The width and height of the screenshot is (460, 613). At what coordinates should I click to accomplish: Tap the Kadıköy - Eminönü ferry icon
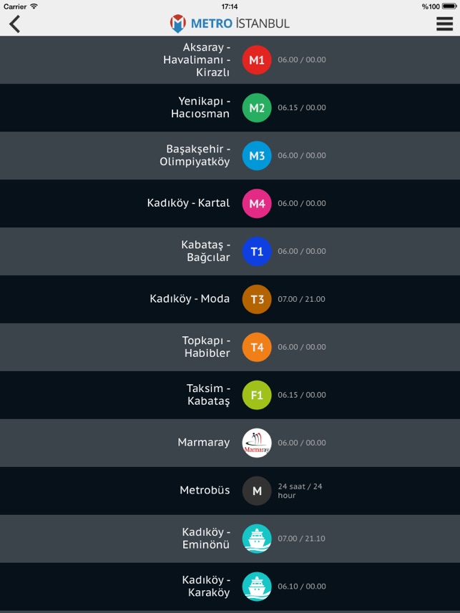pos(257,539)
